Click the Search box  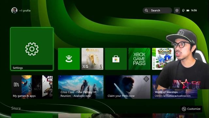(157, 10)
